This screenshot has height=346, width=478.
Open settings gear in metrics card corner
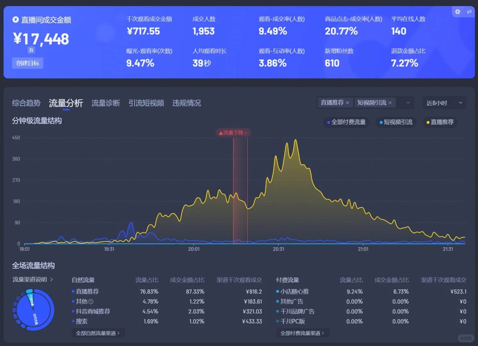pos(457,12)
